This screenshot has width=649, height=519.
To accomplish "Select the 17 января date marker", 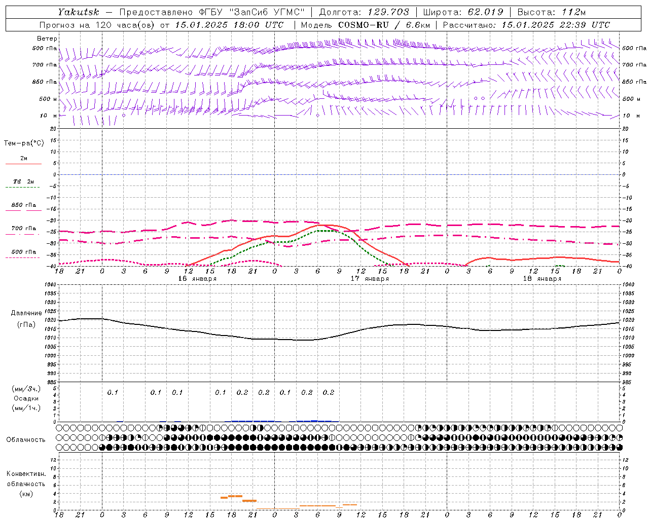I will pos(370,279).
